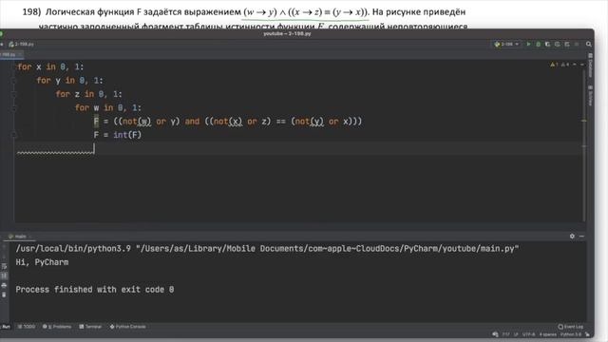
Task: Click the formula in document heading 198
Action: 306,12
